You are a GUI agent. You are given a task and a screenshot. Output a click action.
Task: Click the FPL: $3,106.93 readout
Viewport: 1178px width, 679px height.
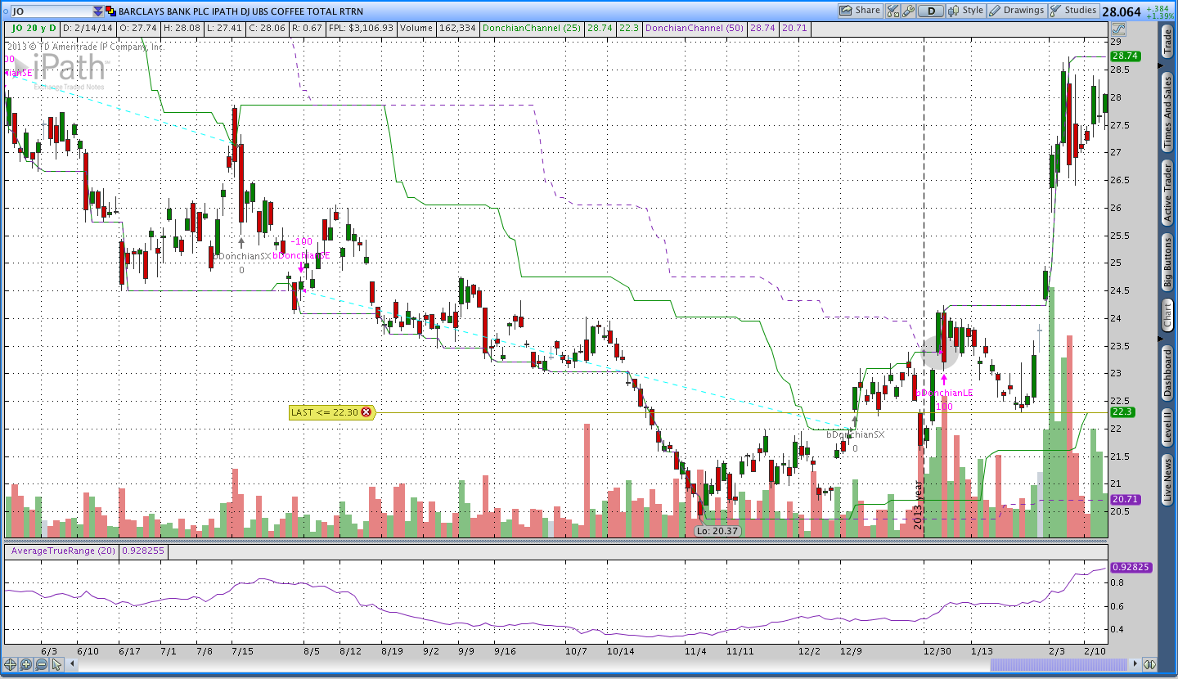pos(361,28)
